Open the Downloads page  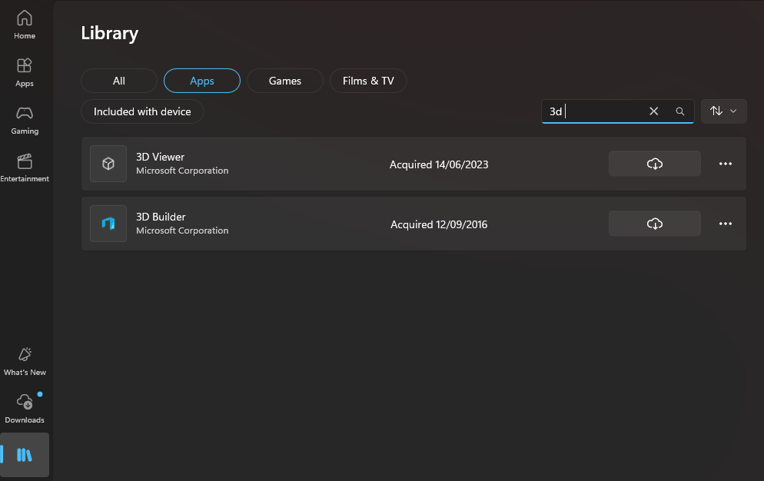tap(25, 410)
